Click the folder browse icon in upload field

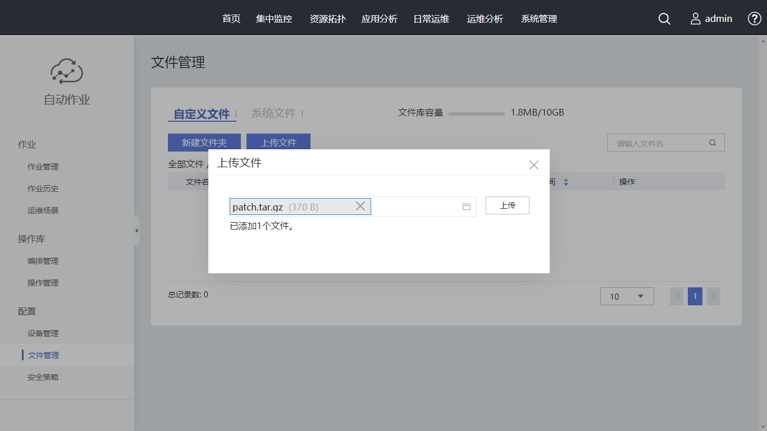(x=466, y=207)
